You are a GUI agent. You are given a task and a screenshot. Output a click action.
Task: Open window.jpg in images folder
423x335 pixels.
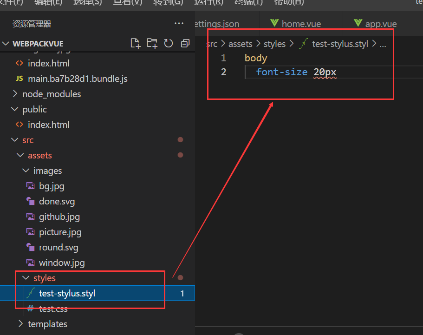click(x=62, y=263)
